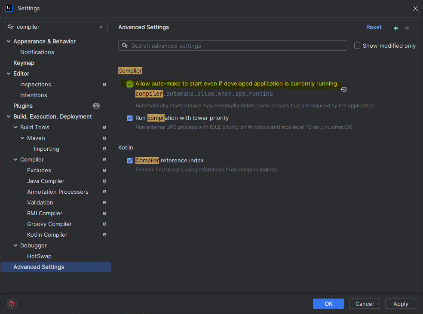
Task: Select Java Compiler settings
Action: click(x=46, y=181)
